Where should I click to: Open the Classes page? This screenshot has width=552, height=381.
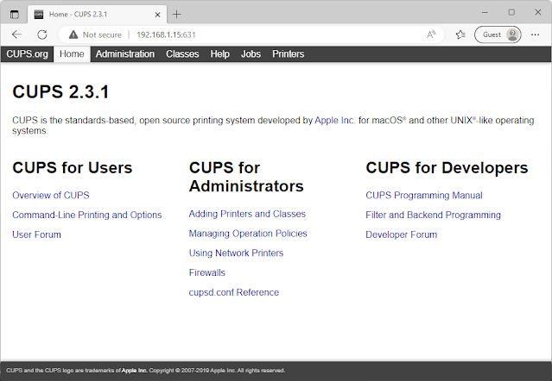click(x=182, y=54)
